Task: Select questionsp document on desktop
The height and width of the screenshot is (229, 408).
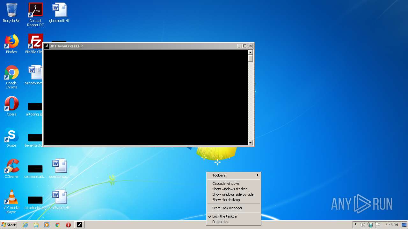Action: tap(59, 169)
